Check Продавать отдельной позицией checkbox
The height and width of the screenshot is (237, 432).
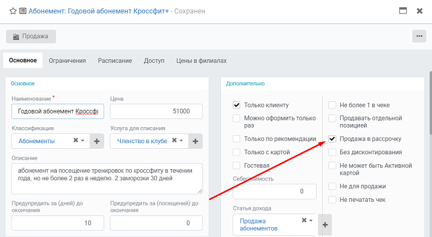click(332, 118)
